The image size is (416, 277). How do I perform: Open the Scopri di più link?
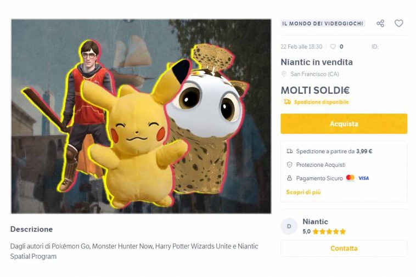point(303,193)
